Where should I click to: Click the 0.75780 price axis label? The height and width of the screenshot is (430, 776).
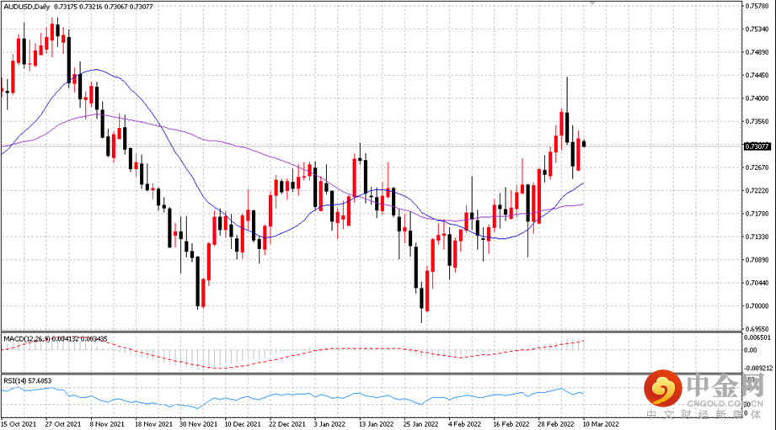[757, 6]
